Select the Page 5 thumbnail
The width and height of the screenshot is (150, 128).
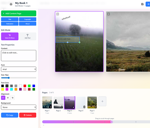92,102
